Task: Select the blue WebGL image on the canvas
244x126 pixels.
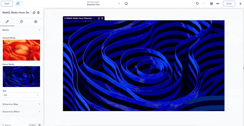Action: [144, 66]
